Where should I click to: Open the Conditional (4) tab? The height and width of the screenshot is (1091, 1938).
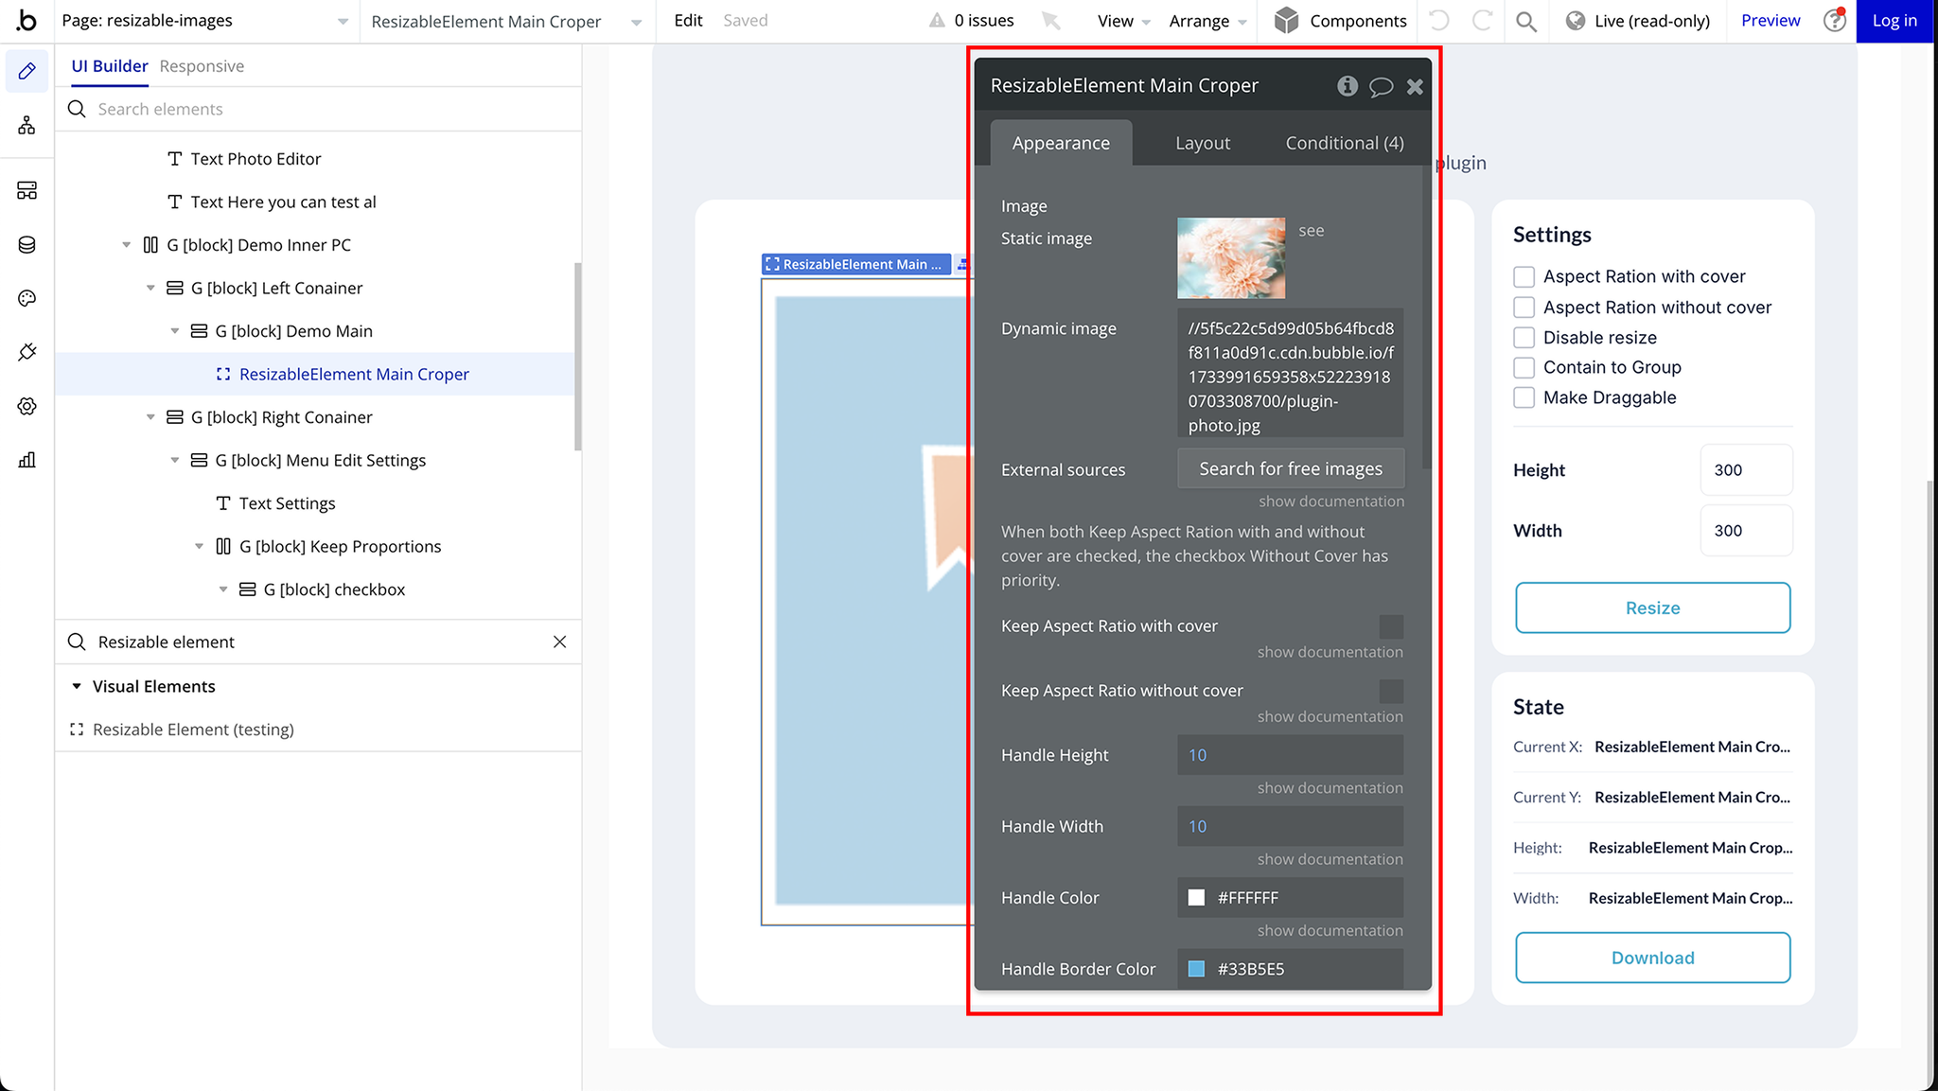[1344, 143]
